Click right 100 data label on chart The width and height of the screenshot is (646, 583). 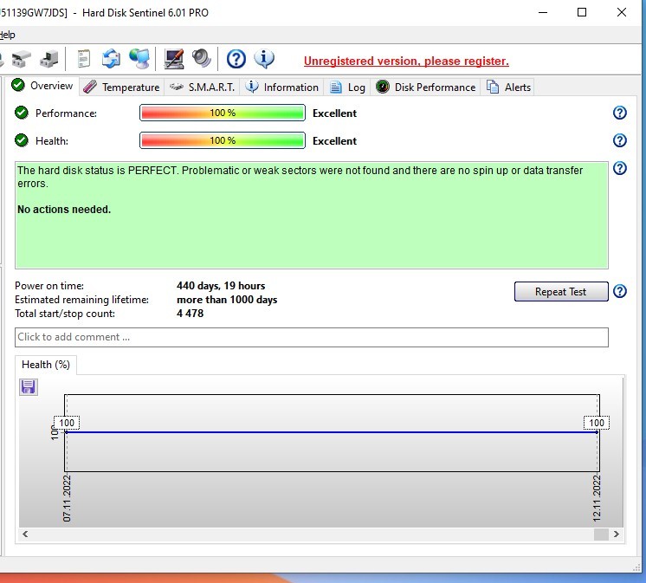coord(597,423)
